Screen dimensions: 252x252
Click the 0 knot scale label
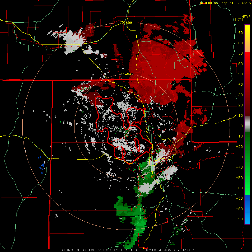pos(242,126)
